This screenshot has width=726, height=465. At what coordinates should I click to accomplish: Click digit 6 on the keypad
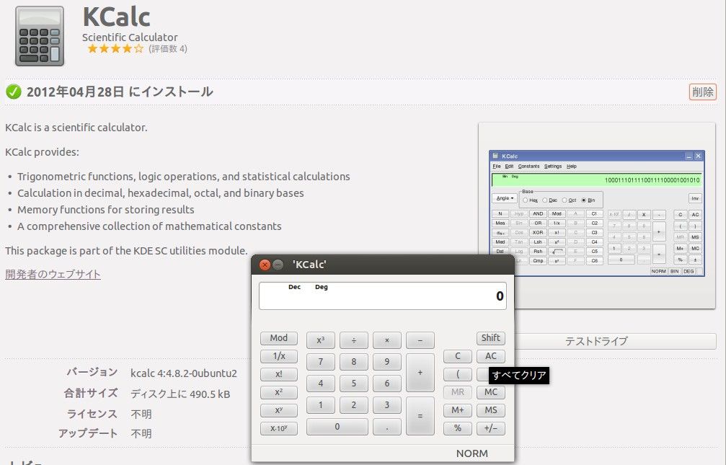coord(387,384)
